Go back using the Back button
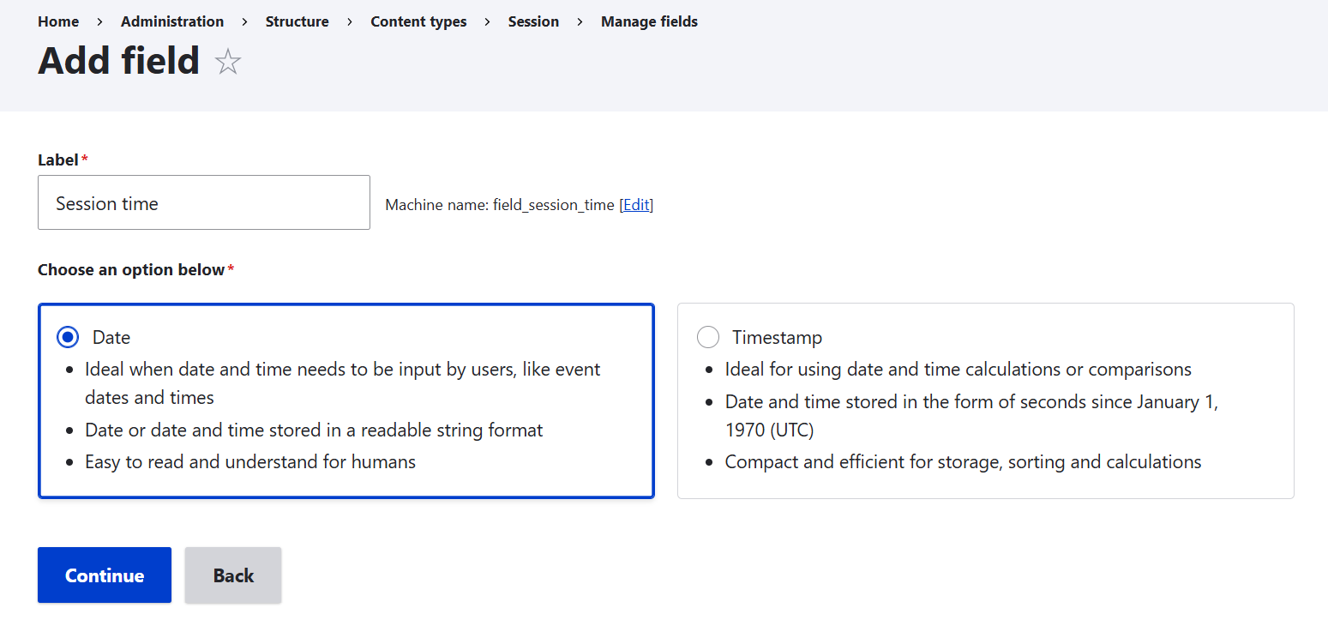This screenshot has height=626, width=1328. point(232,575)
